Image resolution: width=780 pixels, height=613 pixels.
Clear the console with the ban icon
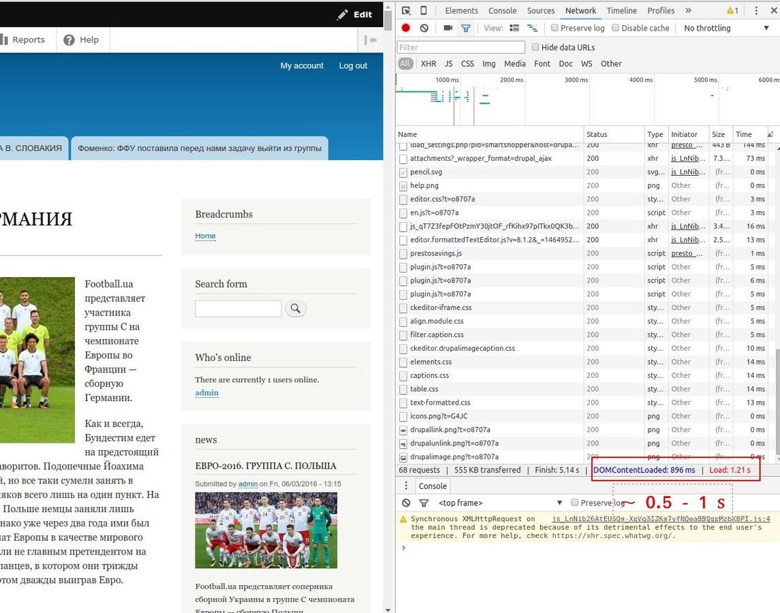point(406,503)
